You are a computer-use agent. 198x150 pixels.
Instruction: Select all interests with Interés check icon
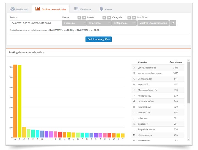pyautogui.click(x=104, y=18)
